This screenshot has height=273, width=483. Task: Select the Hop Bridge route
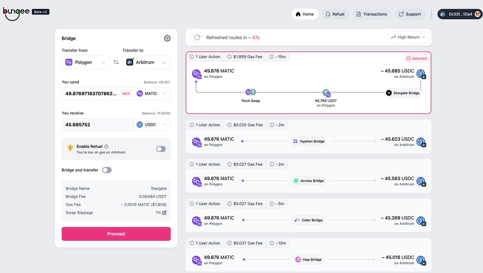[x=308, y=254]
